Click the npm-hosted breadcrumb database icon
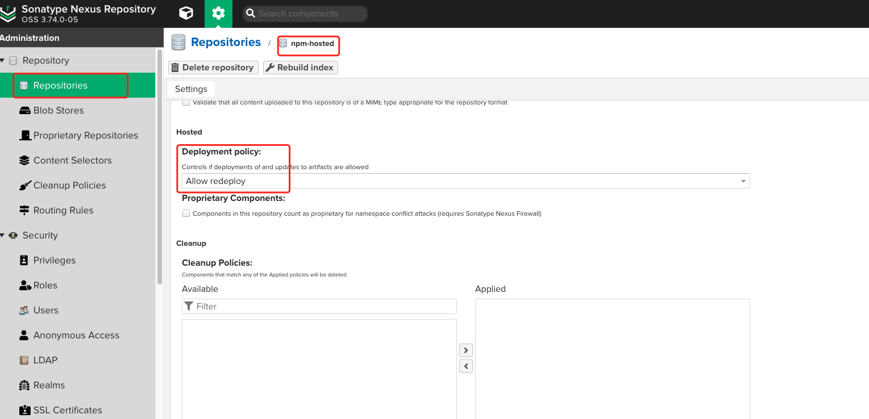Screen dimensions: 869x419 pos(283,43)
